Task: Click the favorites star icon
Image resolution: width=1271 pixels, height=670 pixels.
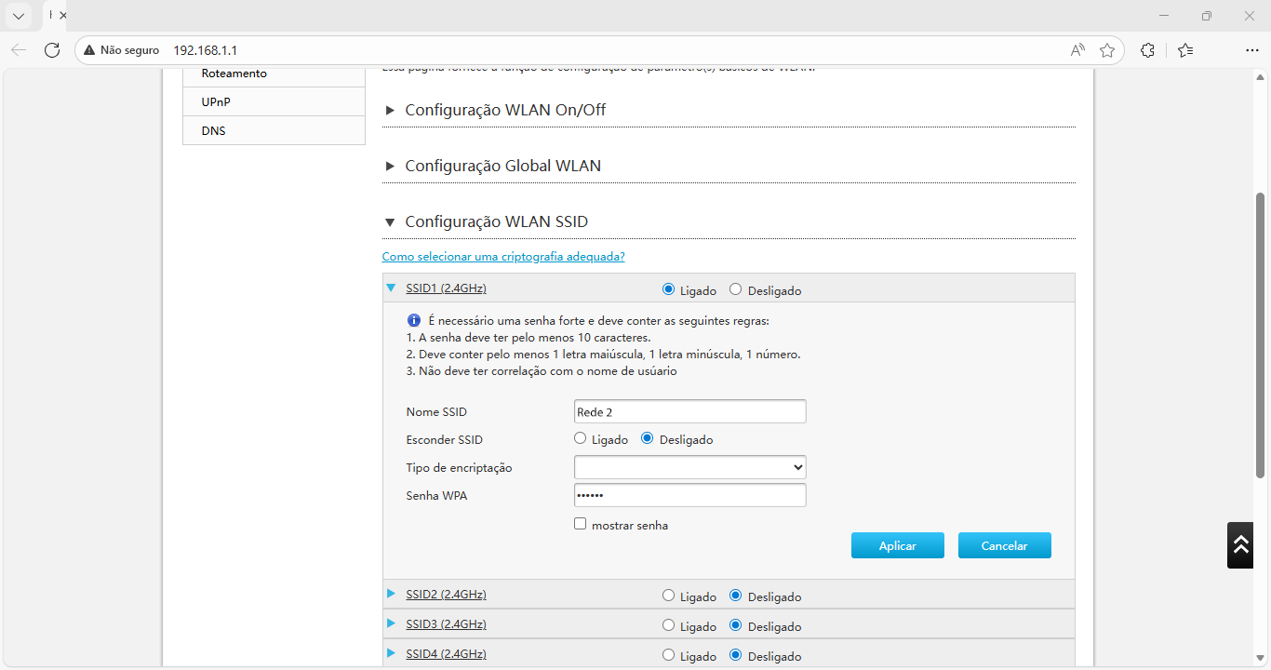Action: coord(1107,50)
